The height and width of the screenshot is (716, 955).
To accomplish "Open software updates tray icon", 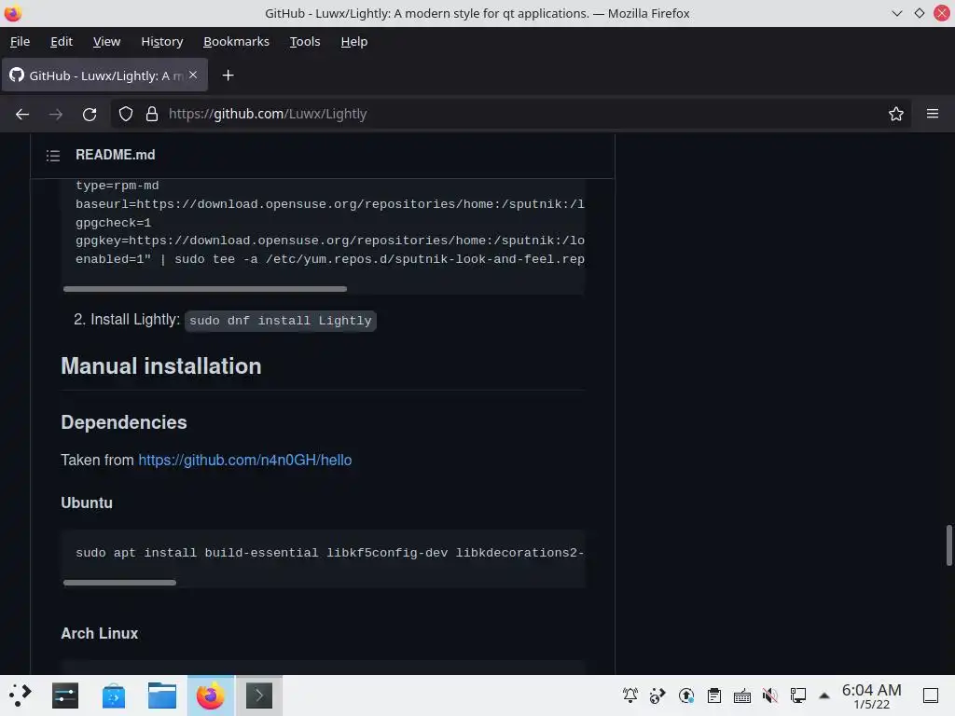I will [x=686, y=695].
